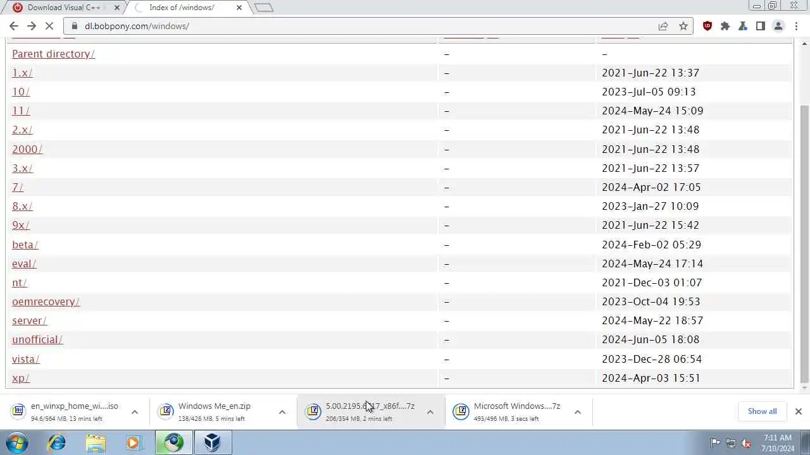Open the 10/ folder link
The width and height of the screenshot is (810, 455).
21,92
